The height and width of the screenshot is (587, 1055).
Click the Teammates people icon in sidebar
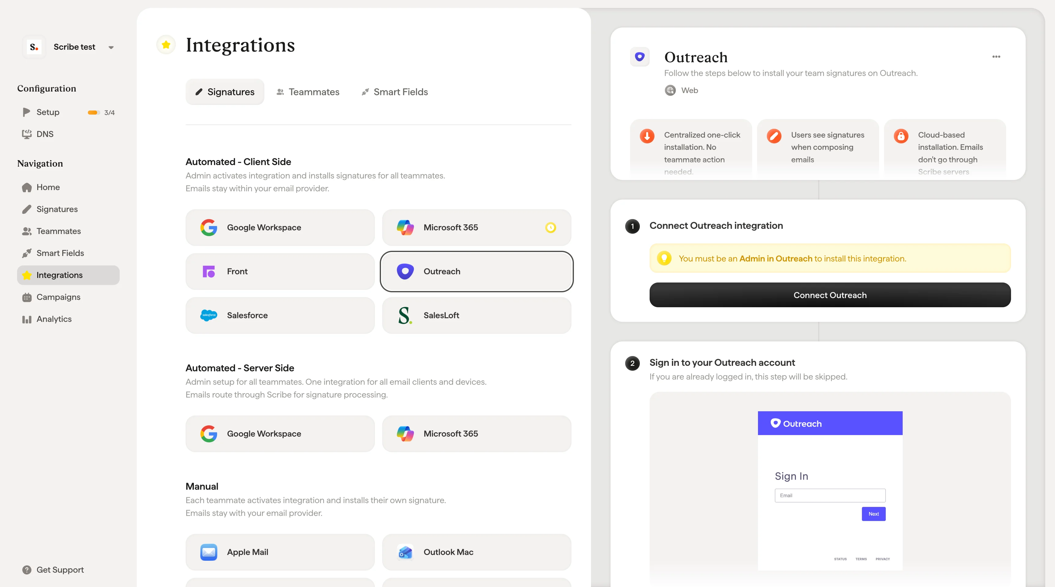pos(27,231)
